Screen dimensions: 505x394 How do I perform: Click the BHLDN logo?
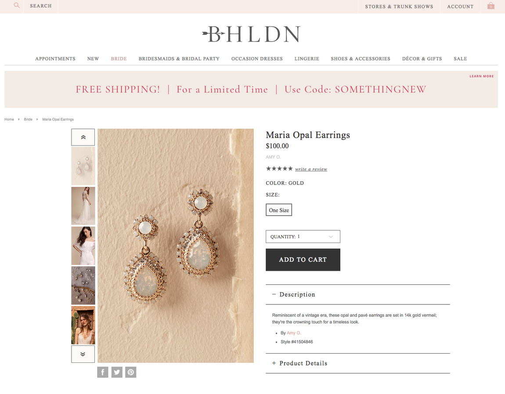pos(252,34)
